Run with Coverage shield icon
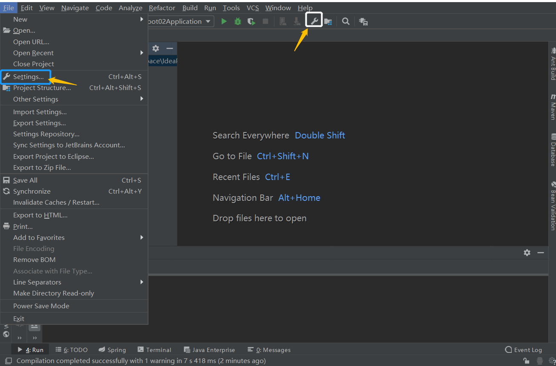Screen dimensions: 556x366 251,21
